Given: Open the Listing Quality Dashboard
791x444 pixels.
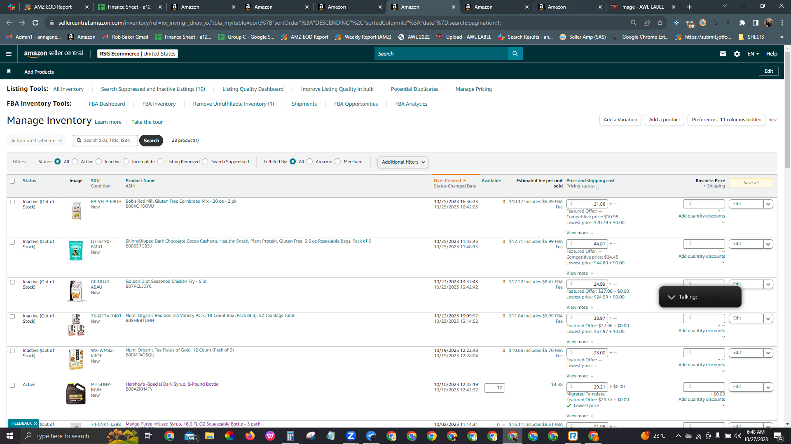Looking at the screenshot, I should pyautogui.click(x=253, y=89).
